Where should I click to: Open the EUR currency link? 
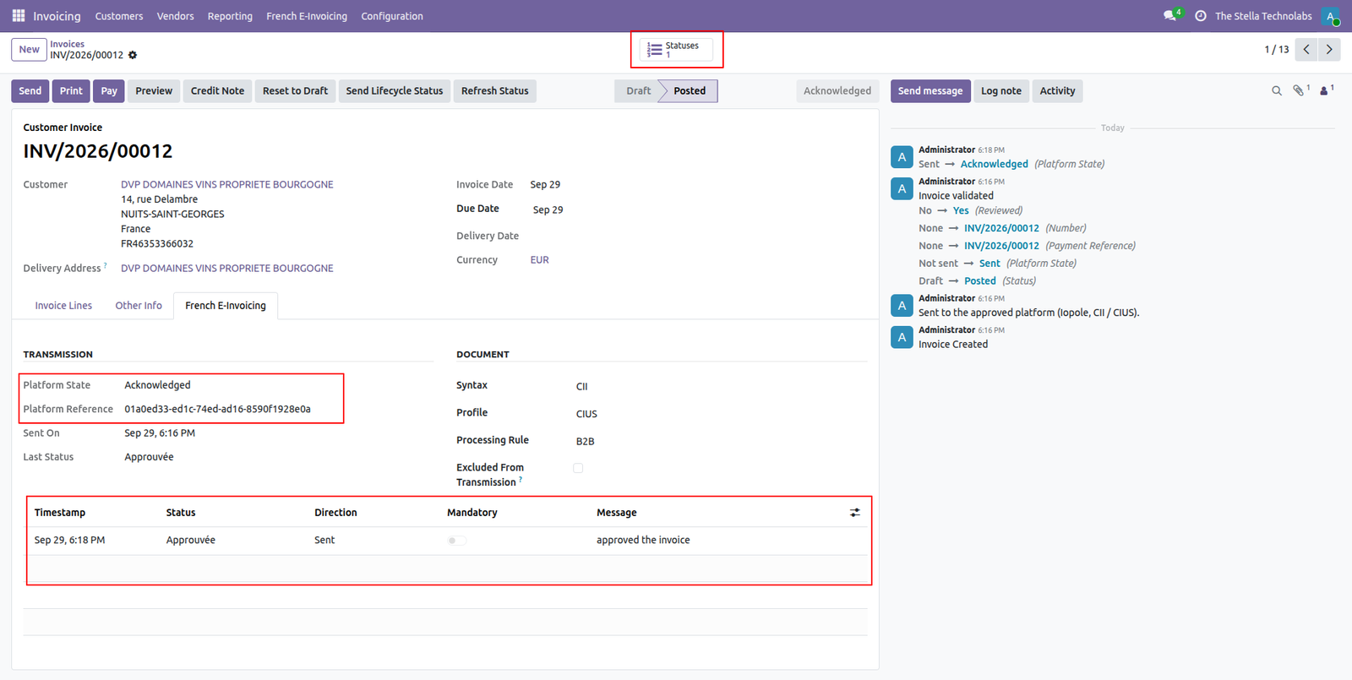(x=540, y=260)
